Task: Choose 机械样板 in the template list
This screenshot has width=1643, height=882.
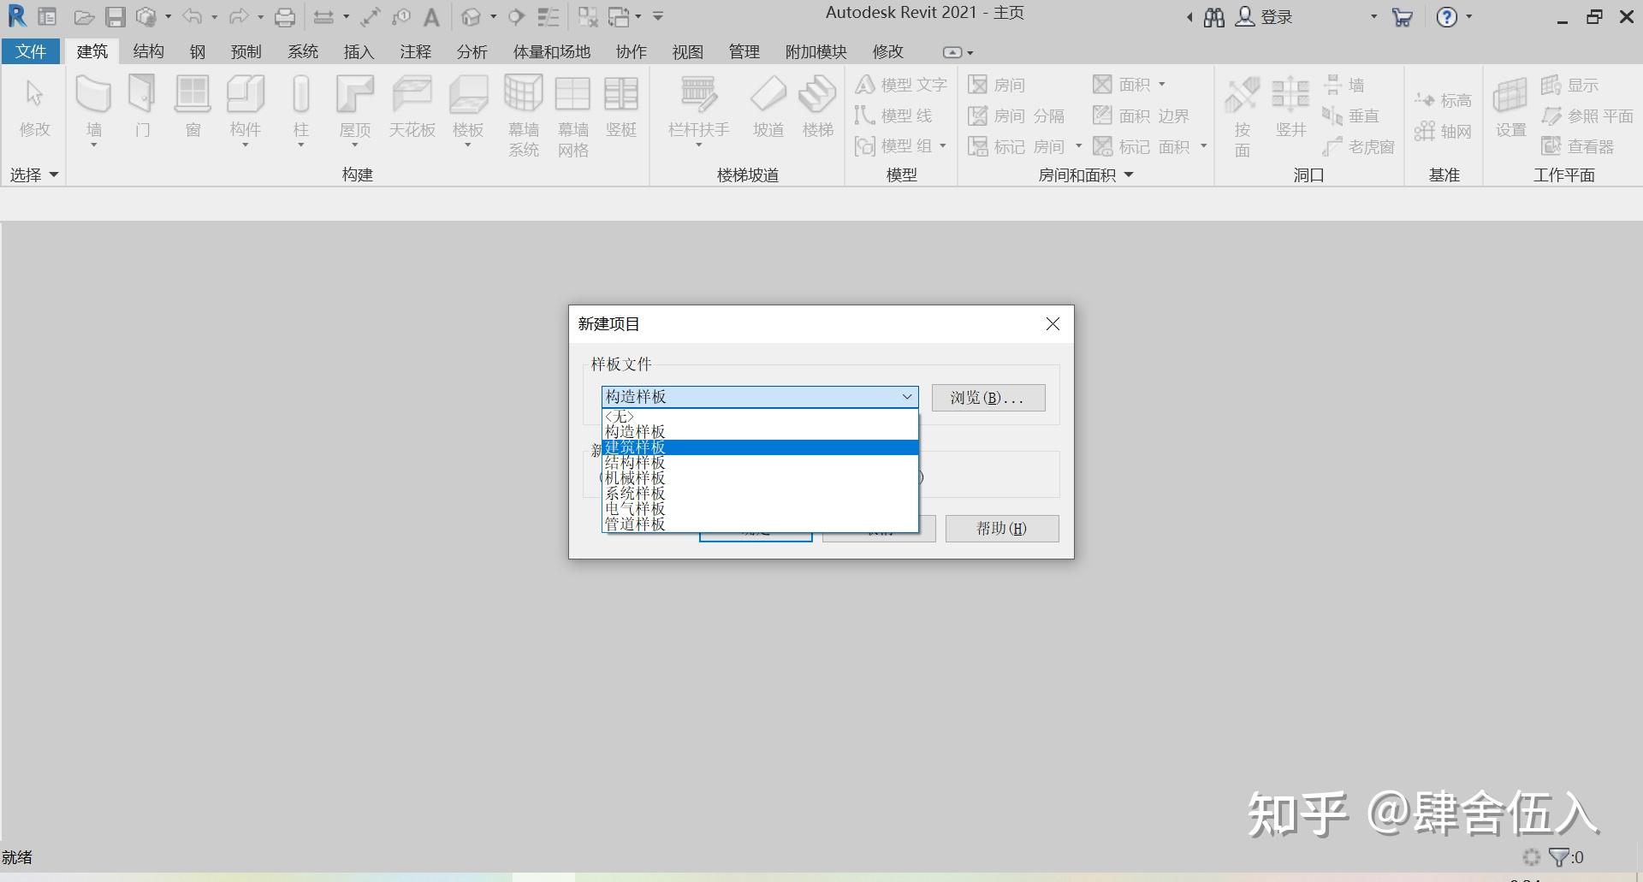Action: click(760, 478)
